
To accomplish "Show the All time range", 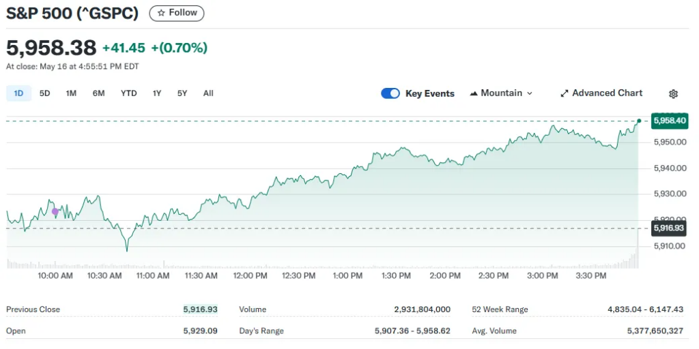I will pyautogui.click(x=208, y=93).
